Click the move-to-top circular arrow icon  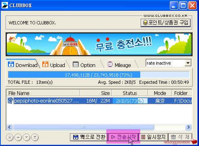[10, 137]
